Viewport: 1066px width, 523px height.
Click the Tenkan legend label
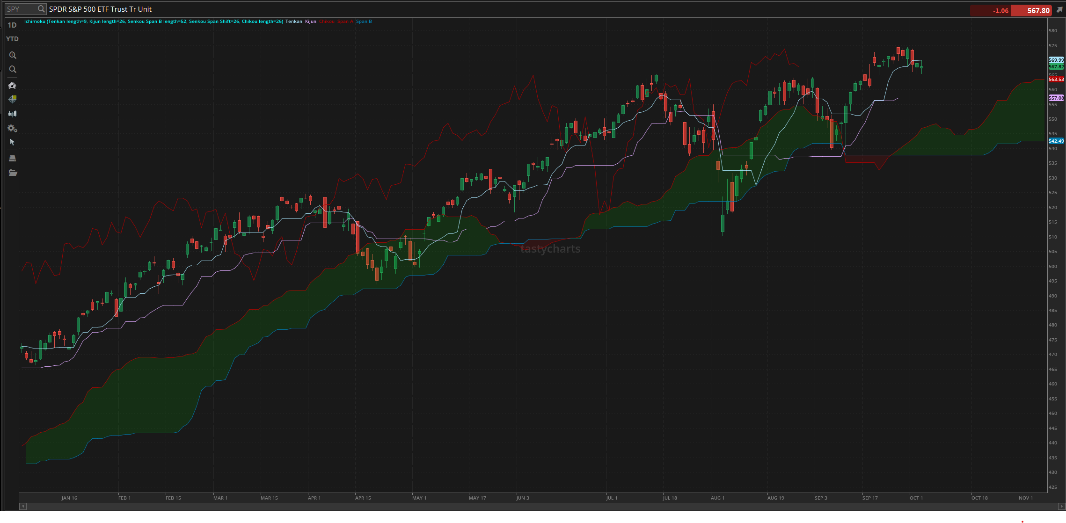(294, 22)
